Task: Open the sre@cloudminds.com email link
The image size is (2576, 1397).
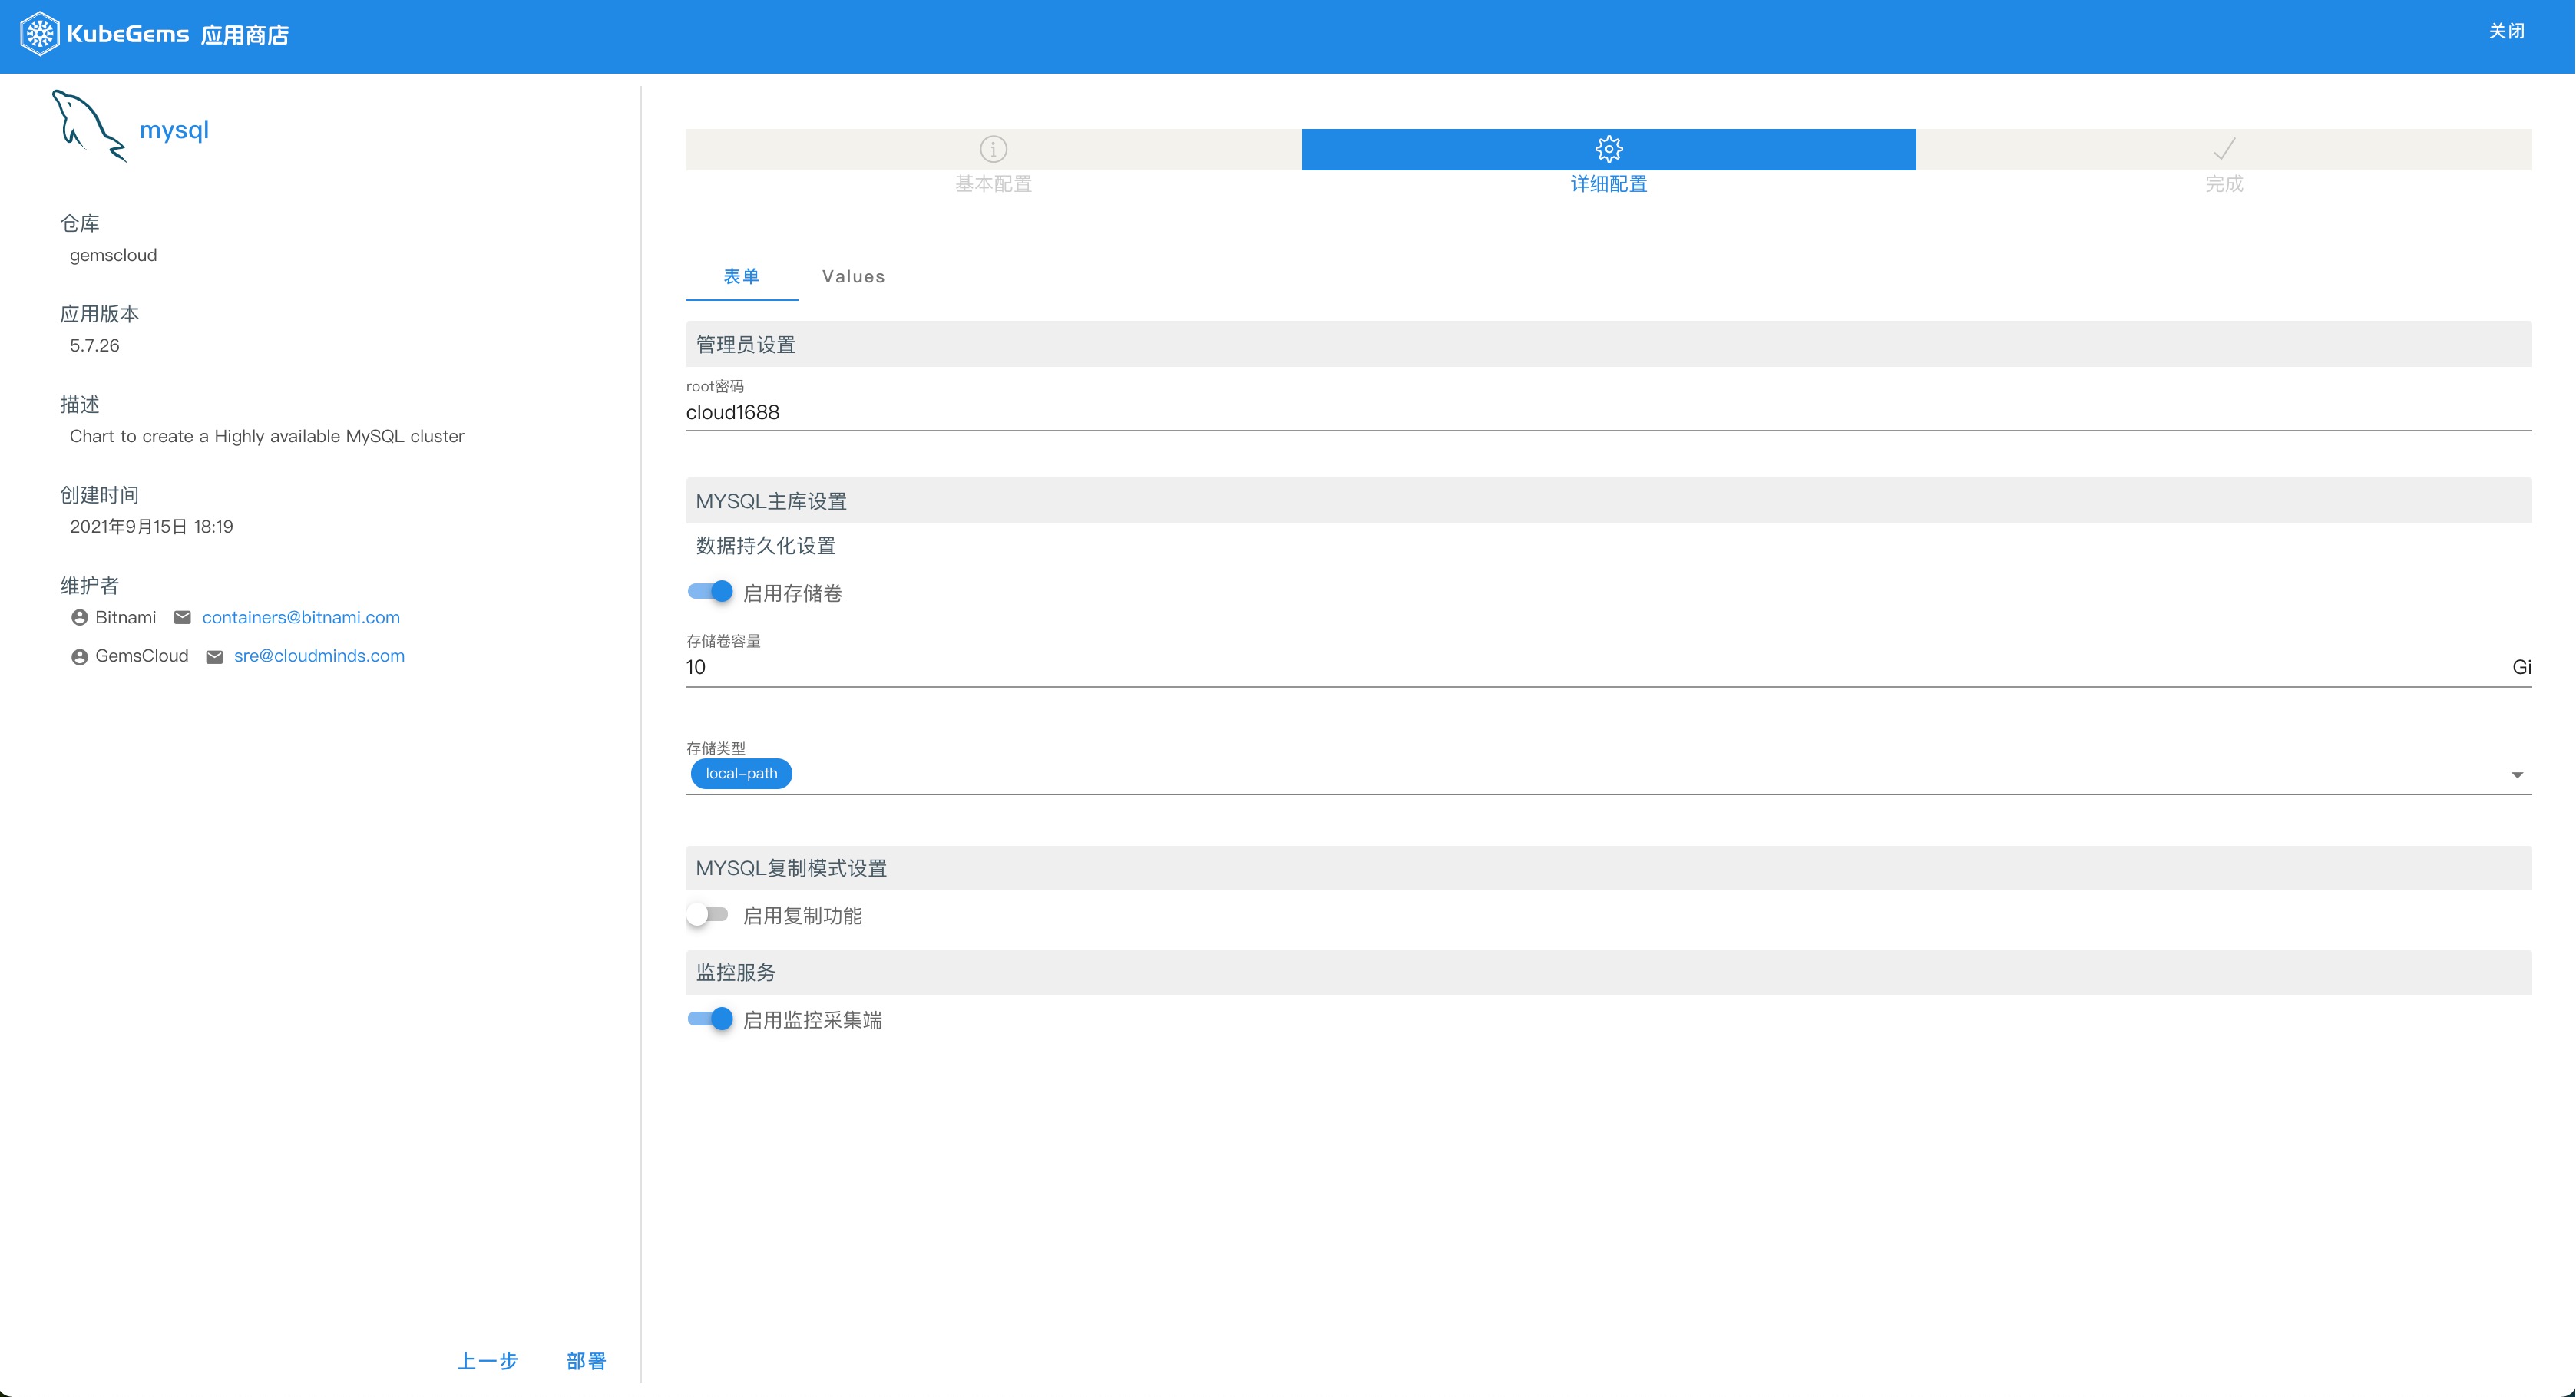Action: (x=319, y=656)
